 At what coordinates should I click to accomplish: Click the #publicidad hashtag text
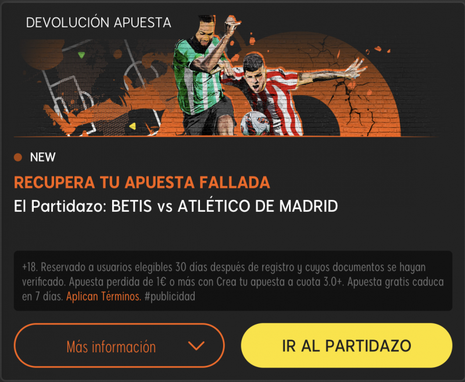click(170, 297)
